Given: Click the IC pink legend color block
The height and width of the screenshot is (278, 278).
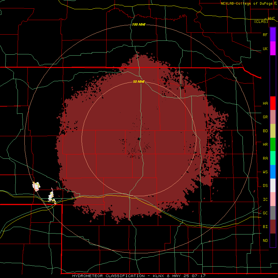Looking at the screenshot, I should click(x=273, y=199).
